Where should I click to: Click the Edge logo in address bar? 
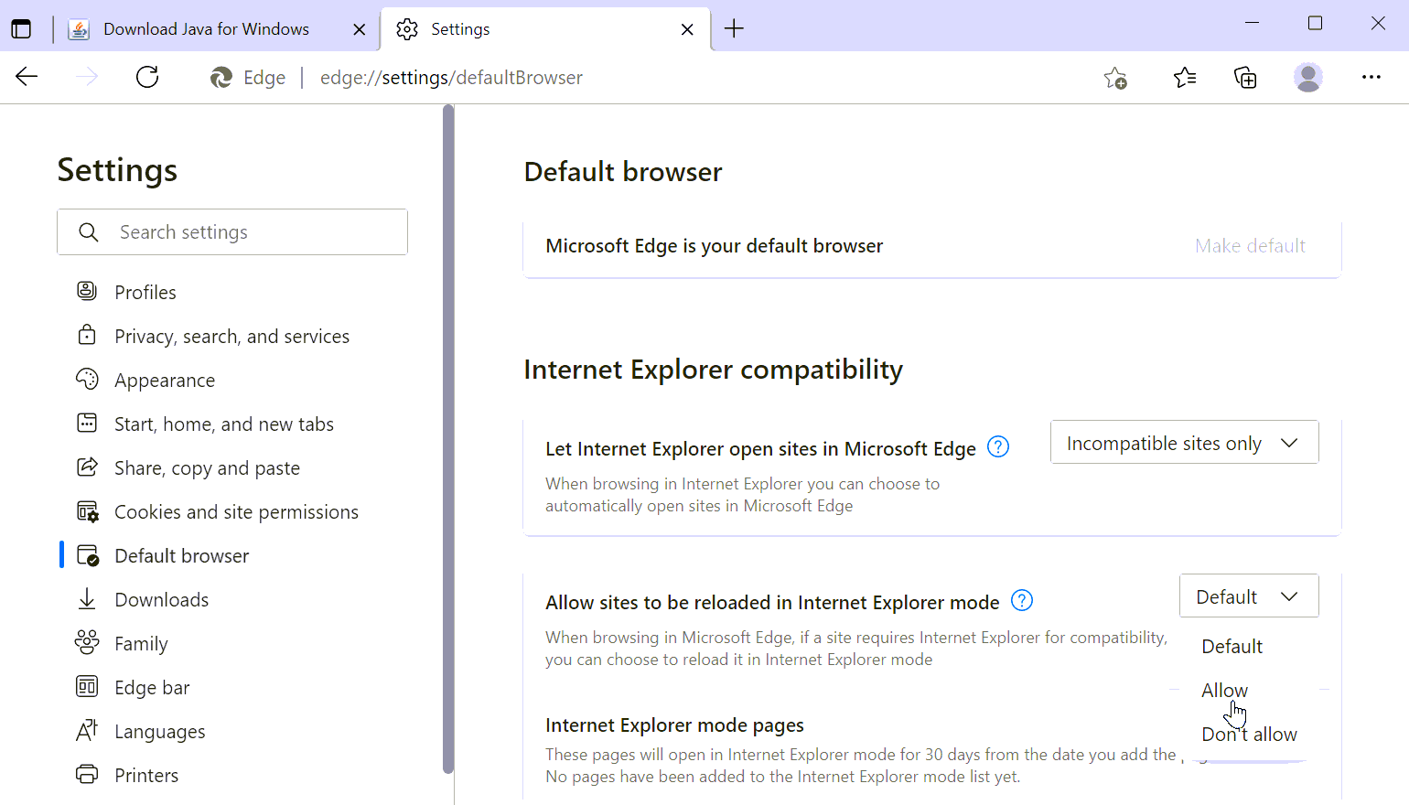click(221, 78)
